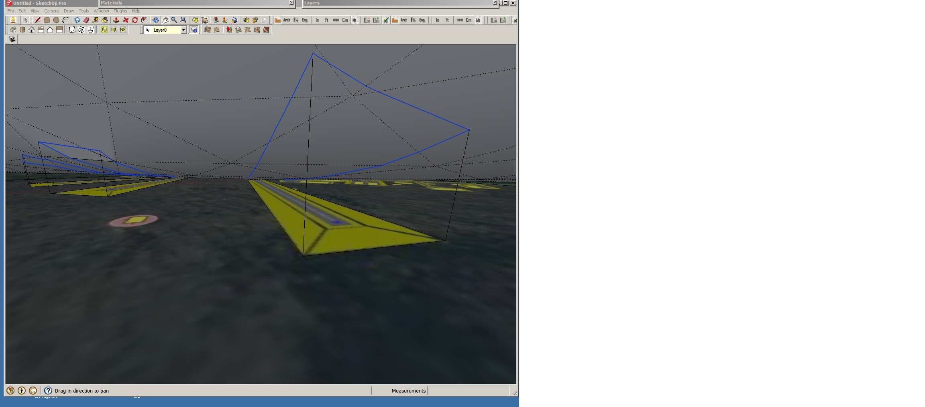
Task: Open the Draw menu
Action: coord(69,11)
